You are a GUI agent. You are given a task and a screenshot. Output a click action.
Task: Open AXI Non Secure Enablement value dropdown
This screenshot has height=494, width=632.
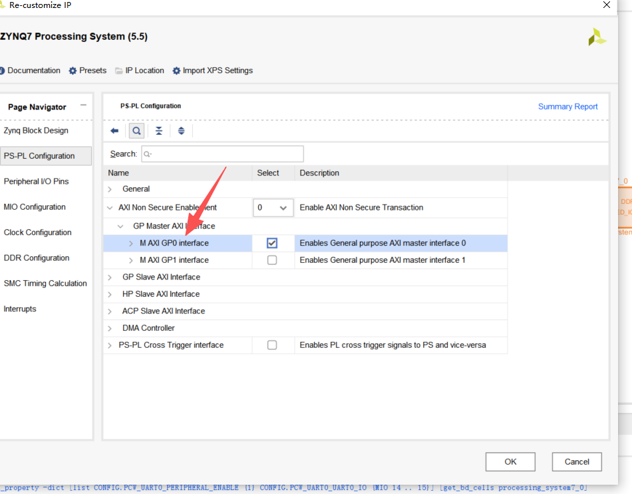click(273, 208)
